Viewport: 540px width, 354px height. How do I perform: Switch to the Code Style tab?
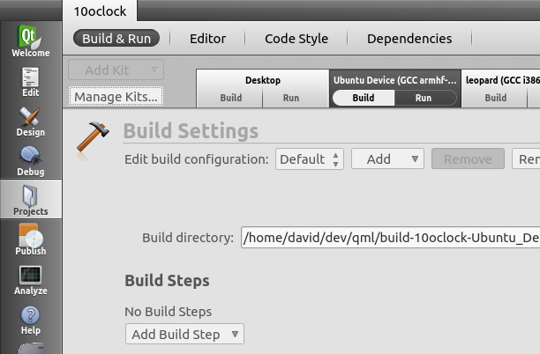[x=296, y=39]
